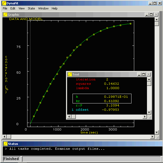Screen dimensions: 163x163
Task: Minimize the DynaFit main window
Action: (x=150, y=3)
